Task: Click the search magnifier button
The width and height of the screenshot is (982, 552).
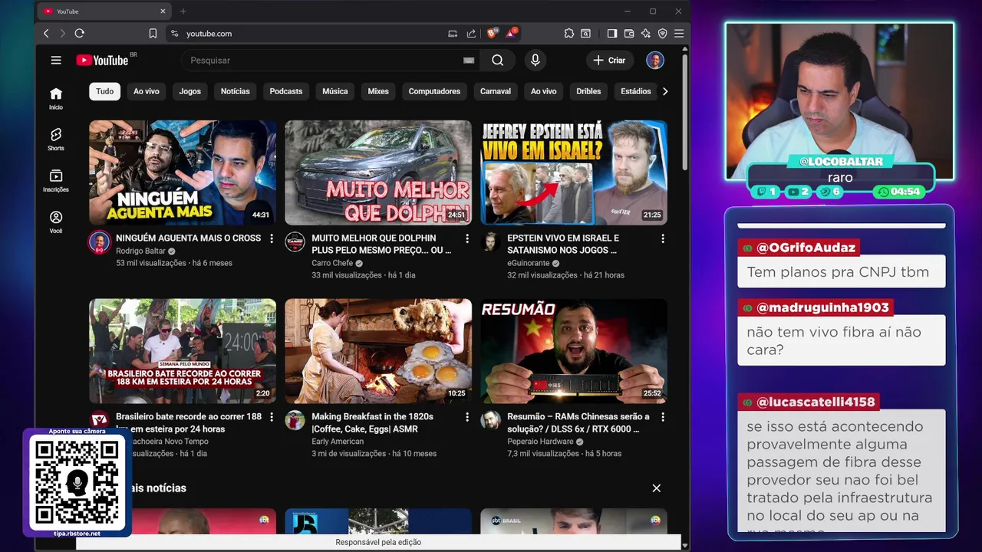Action: tap(497, 61)
